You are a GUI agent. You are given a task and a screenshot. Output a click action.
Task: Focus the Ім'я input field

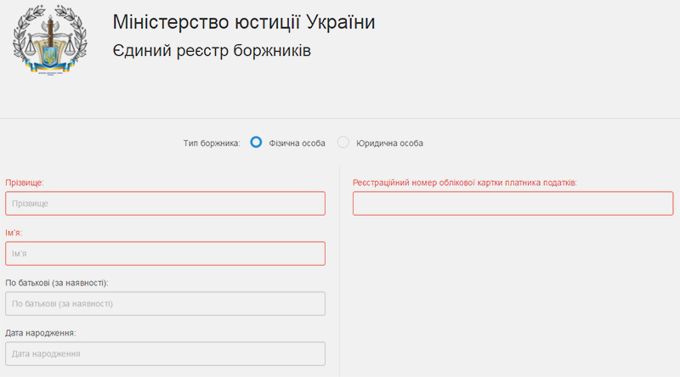pyautogui.click(x=165, y=254)
